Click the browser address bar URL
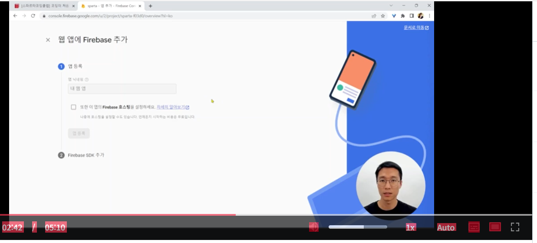The image size is (537, 243). coord(110,16)
